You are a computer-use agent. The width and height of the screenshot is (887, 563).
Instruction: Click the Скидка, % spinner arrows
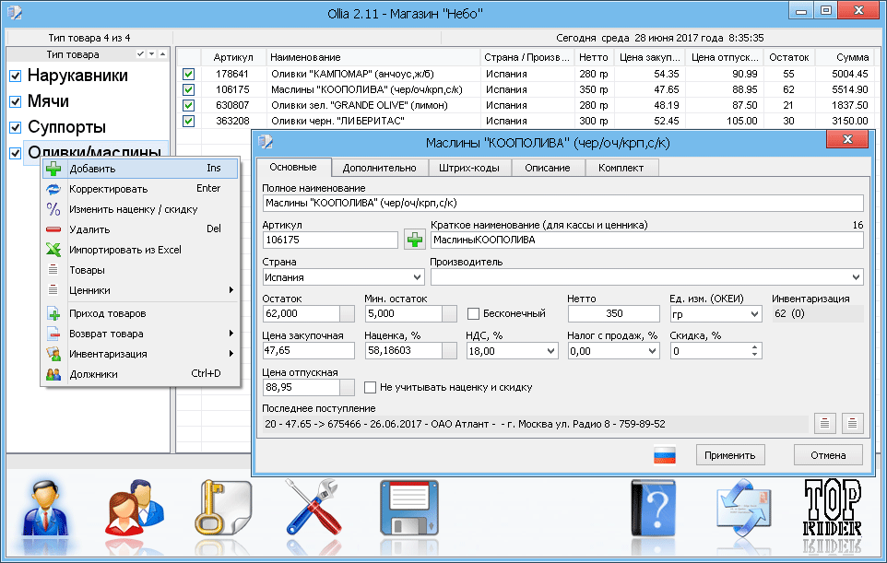[754, 351]
